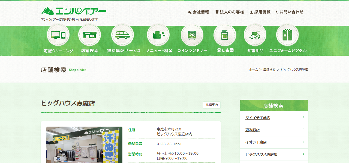Click address text ビッグハウス恵庭店内
This screenshot has height=163, width=349.
[x=174, y=134]
